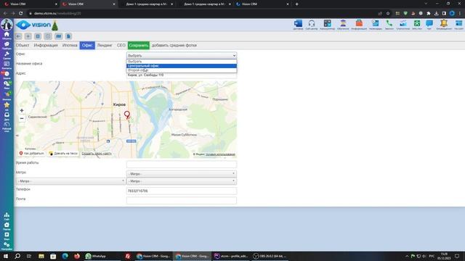Open the Settings gears icon in sidebar
The image size is (465, 261).
7,246
